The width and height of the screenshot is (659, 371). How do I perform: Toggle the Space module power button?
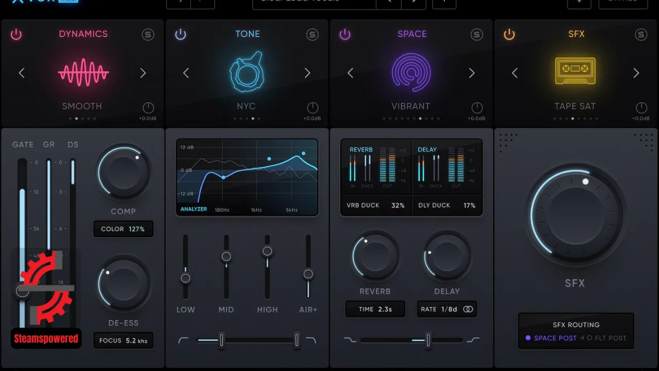click(x=344, y=35)
